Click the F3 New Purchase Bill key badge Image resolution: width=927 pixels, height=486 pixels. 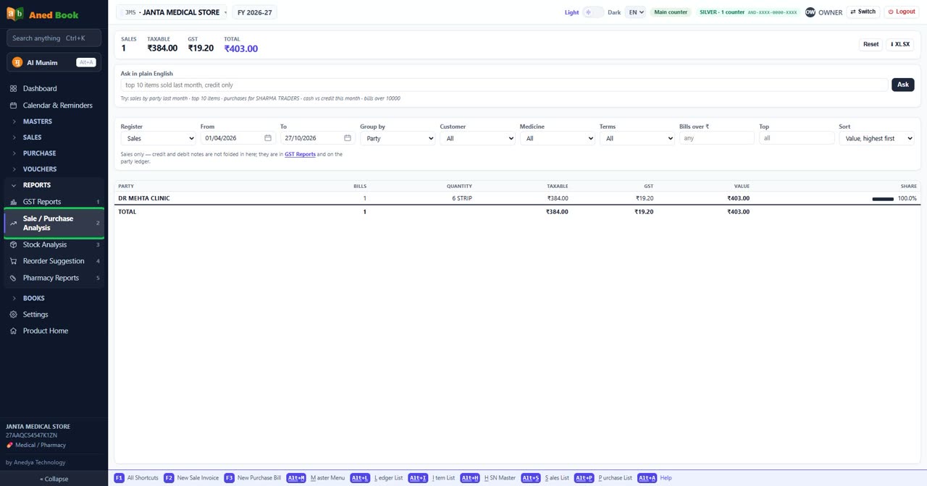point(229,478)
